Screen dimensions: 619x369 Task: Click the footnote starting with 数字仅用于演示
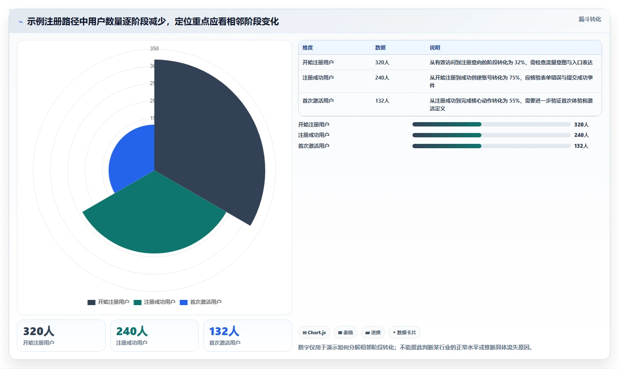(417, 348)
